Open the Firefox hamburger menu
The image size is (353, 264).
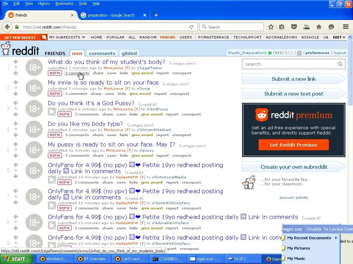(346, 27)
